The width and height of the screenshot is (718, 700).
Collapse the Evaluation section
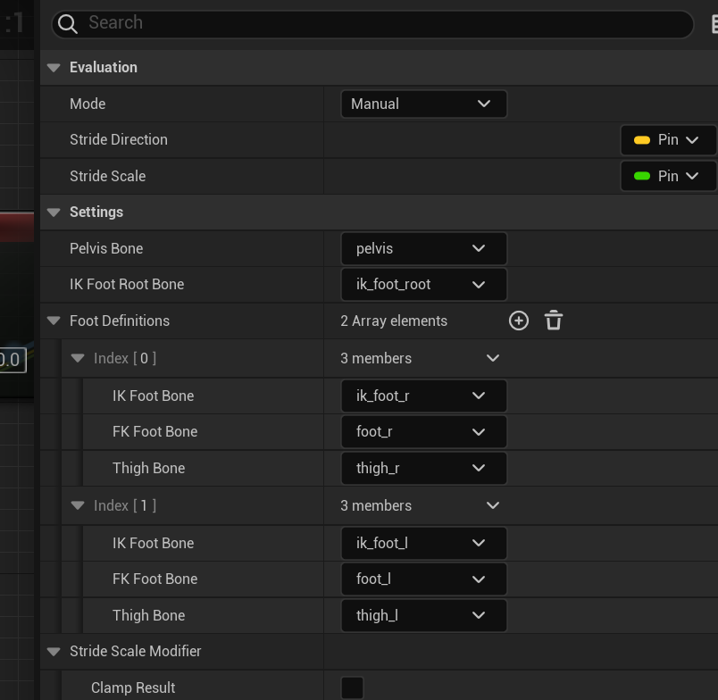tap(54, 68)
